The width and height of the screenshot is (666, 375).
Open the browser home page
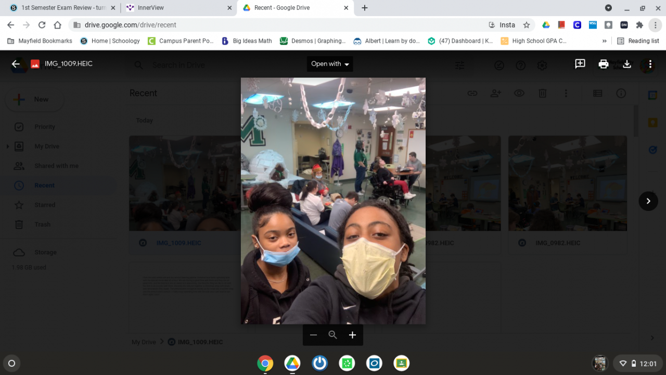57,25
